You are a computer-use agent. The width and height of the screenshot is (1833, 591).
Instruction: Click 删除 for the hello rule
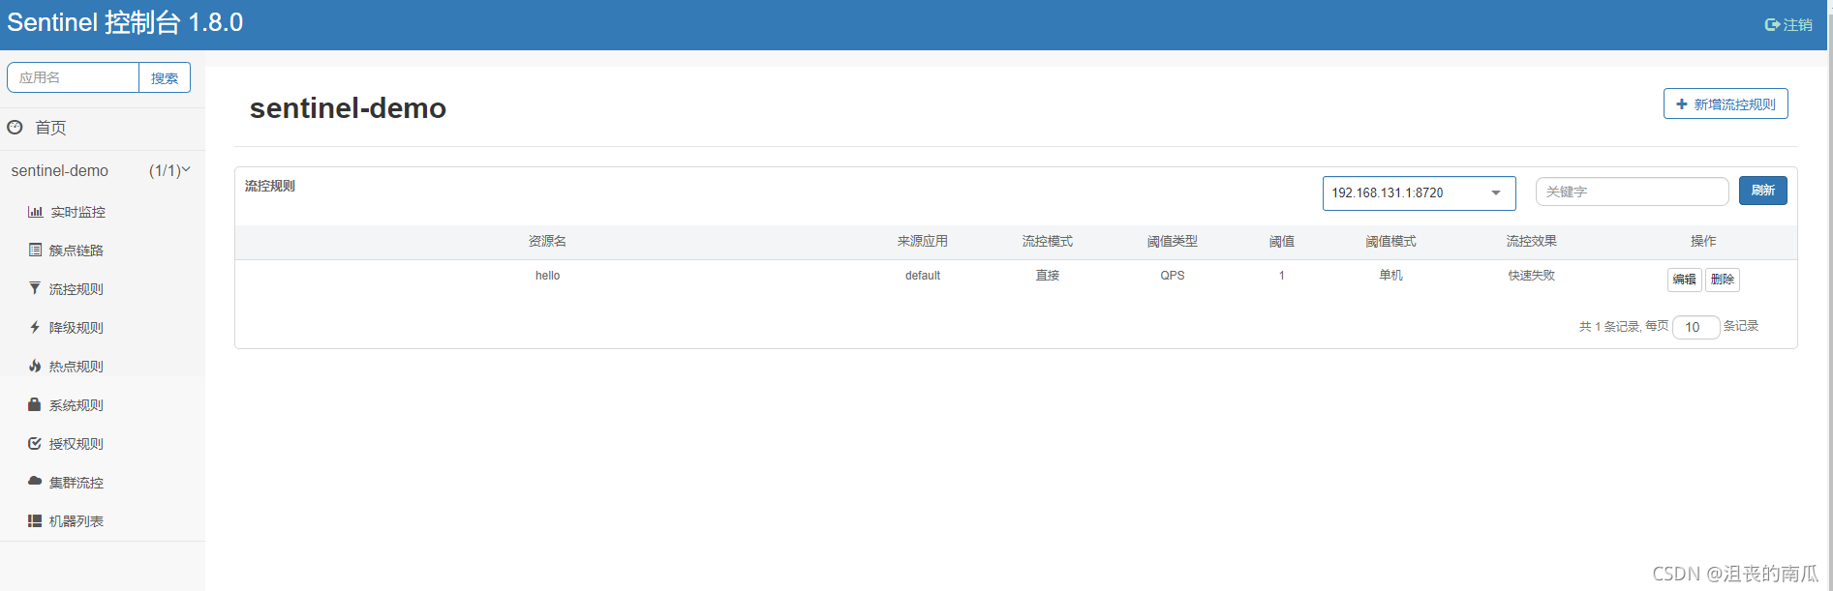[x=1723, y=280]
